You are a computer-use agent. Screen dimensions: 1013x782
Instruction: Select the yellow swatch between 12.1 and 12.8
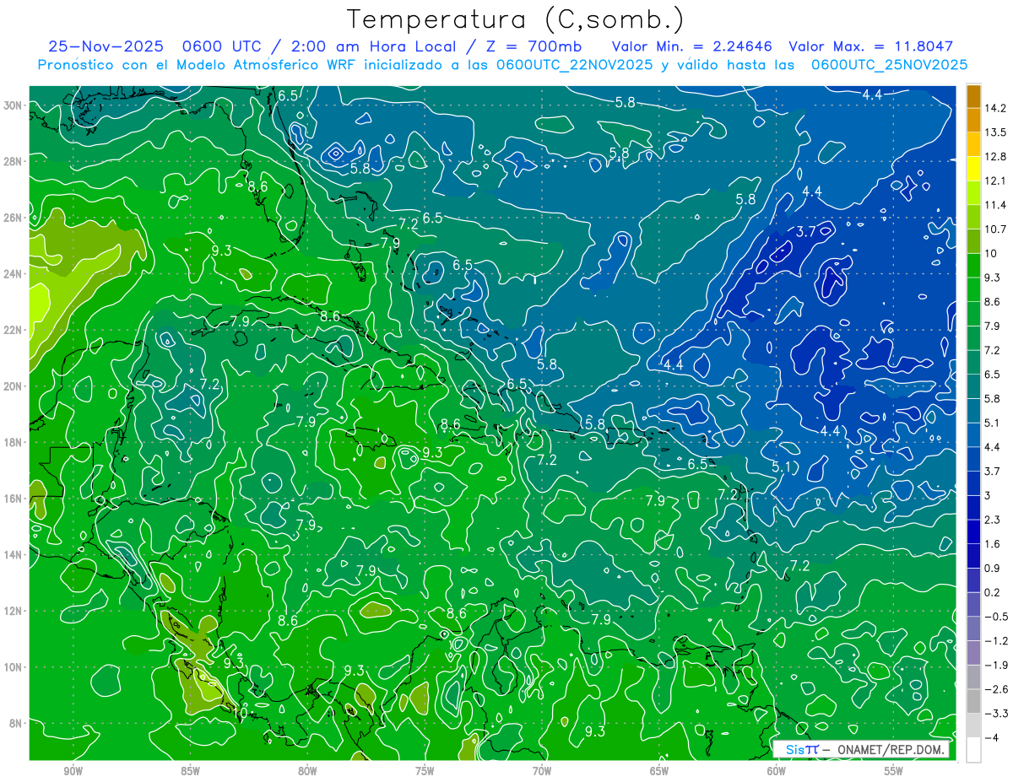pos(973,169)
